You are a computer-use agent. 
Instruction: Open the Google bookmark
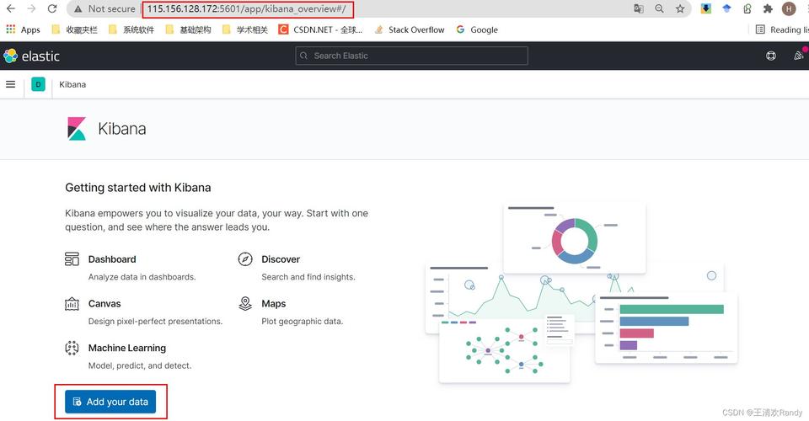click(x=477, y=29)
